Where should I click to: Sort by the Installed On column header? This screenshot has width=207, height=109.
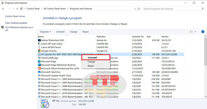[138, 36]
